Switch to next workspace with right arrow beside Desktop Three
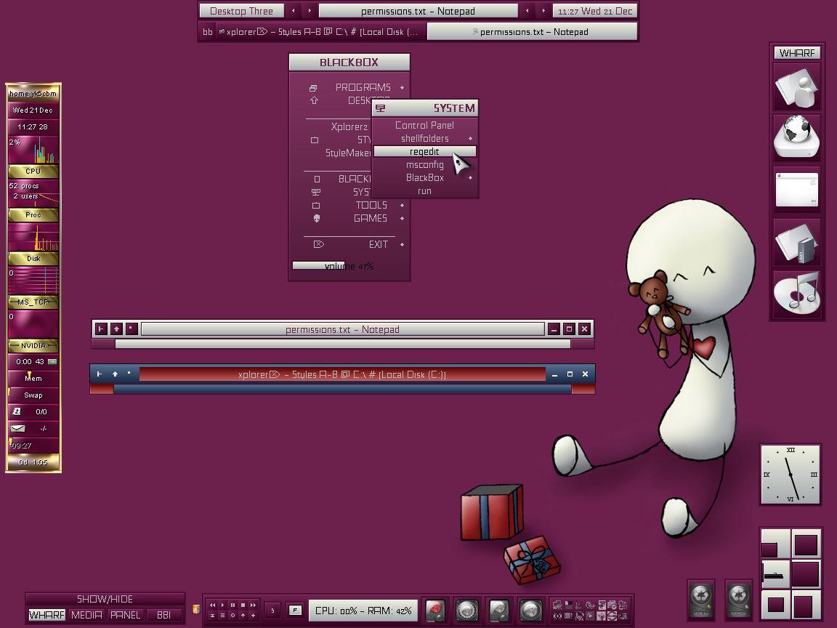 310,11
